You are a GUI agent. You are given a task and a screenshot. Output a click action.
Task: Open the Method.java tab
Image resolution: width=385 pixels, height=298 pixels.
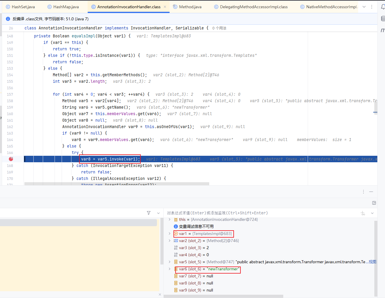tap(187, 7)
